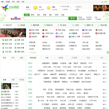Image resolution: width=109 pixels, height=109 pixels.
Task: Switch to the 牛X推荐 tab
Action: pyautogui.click(x=74, y=58)
